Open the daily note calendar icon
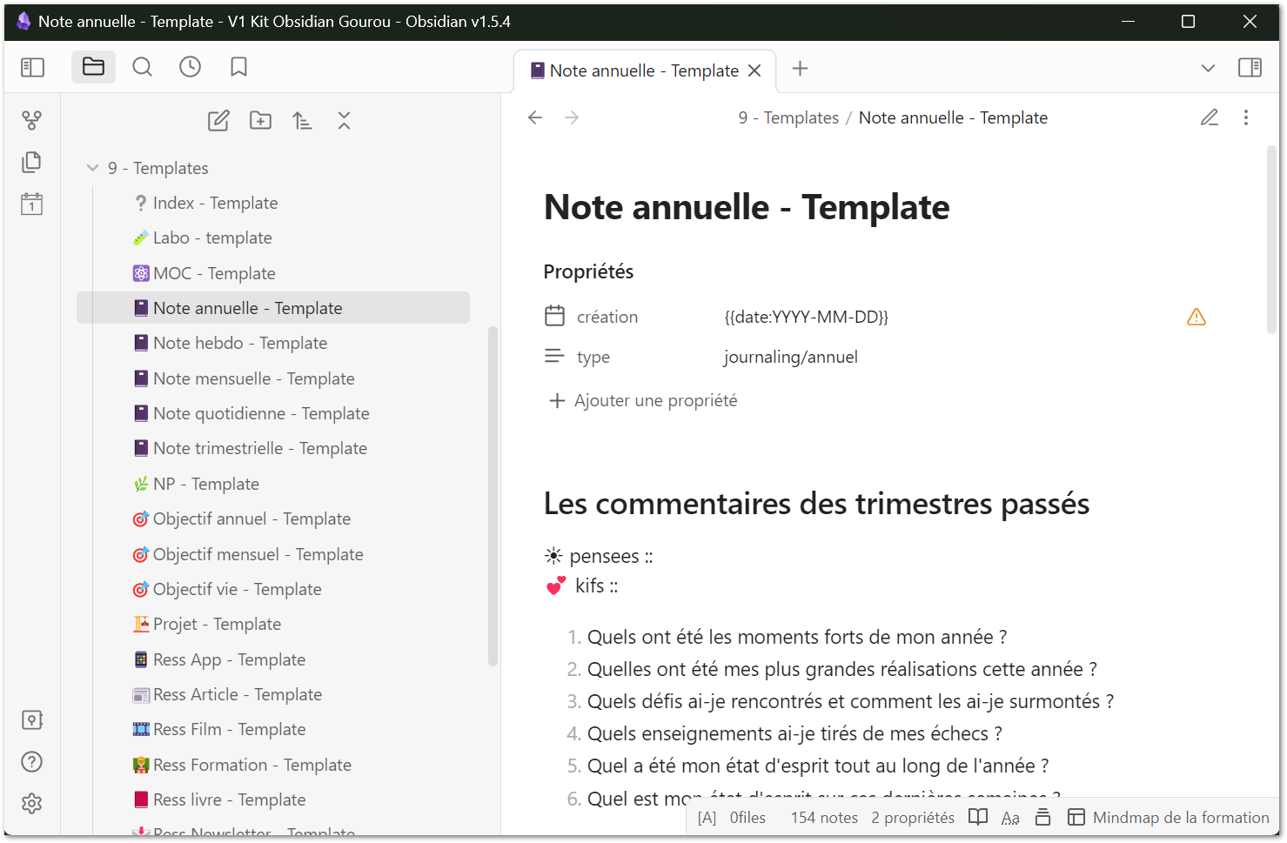This screenshot has height=843, width=1287. coord(32,204)
